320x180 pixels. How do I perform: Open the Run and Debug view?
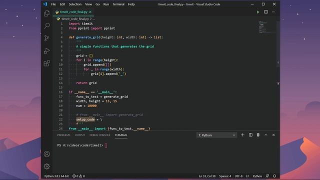pos(46,50)
